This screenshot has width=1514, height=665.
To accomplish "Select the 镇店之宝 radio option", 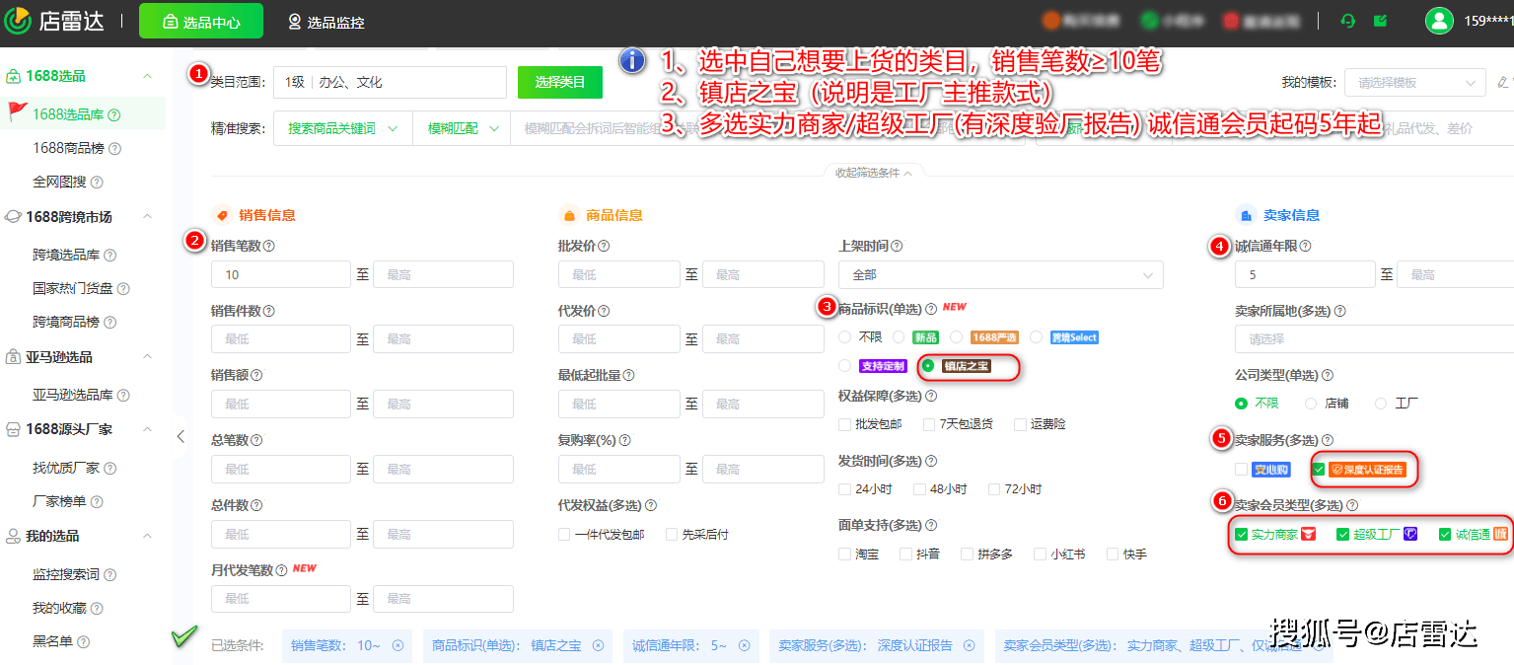I will (x=928, y=366).
